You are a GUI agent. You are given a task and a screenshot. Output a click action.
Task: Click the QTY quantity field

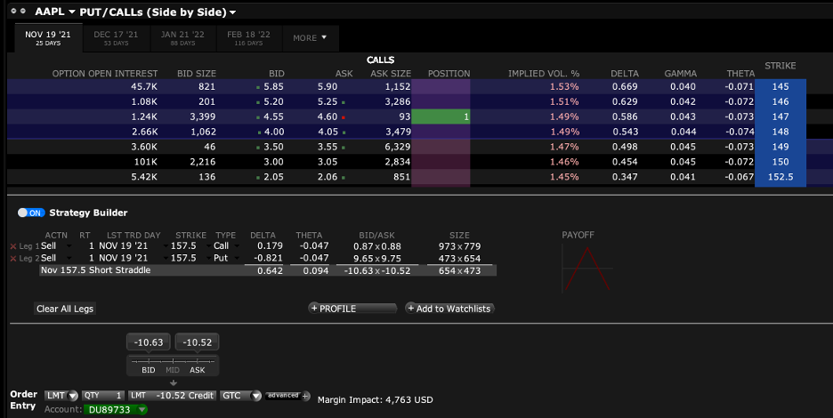pos(103,396)
